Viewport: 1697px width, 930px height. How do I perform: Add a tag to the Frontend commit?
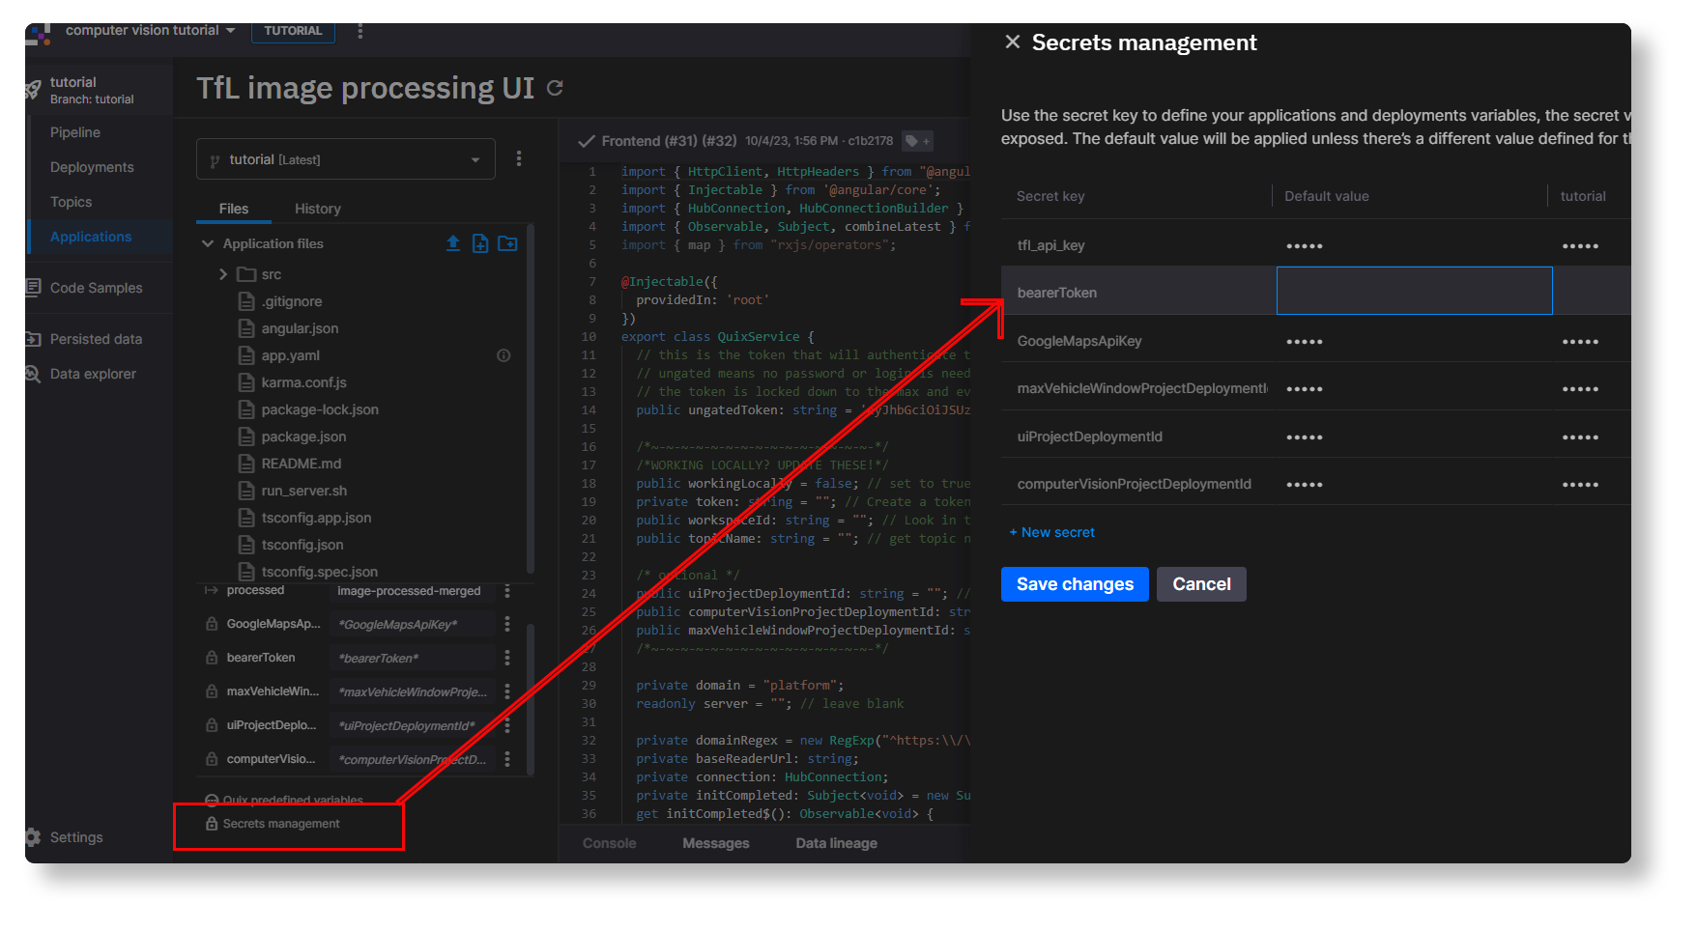click(x=915, y=140)
